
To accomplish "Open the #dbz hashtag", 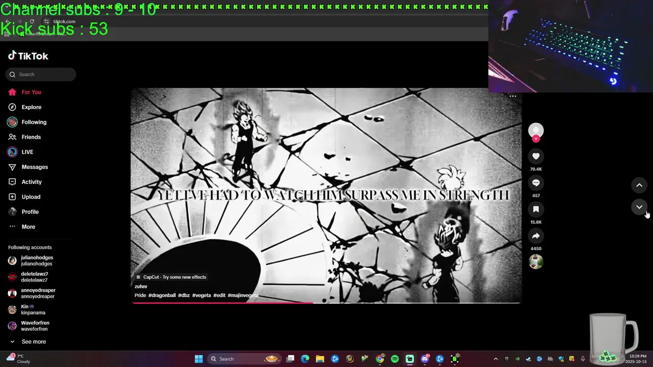I will point(184,296).
